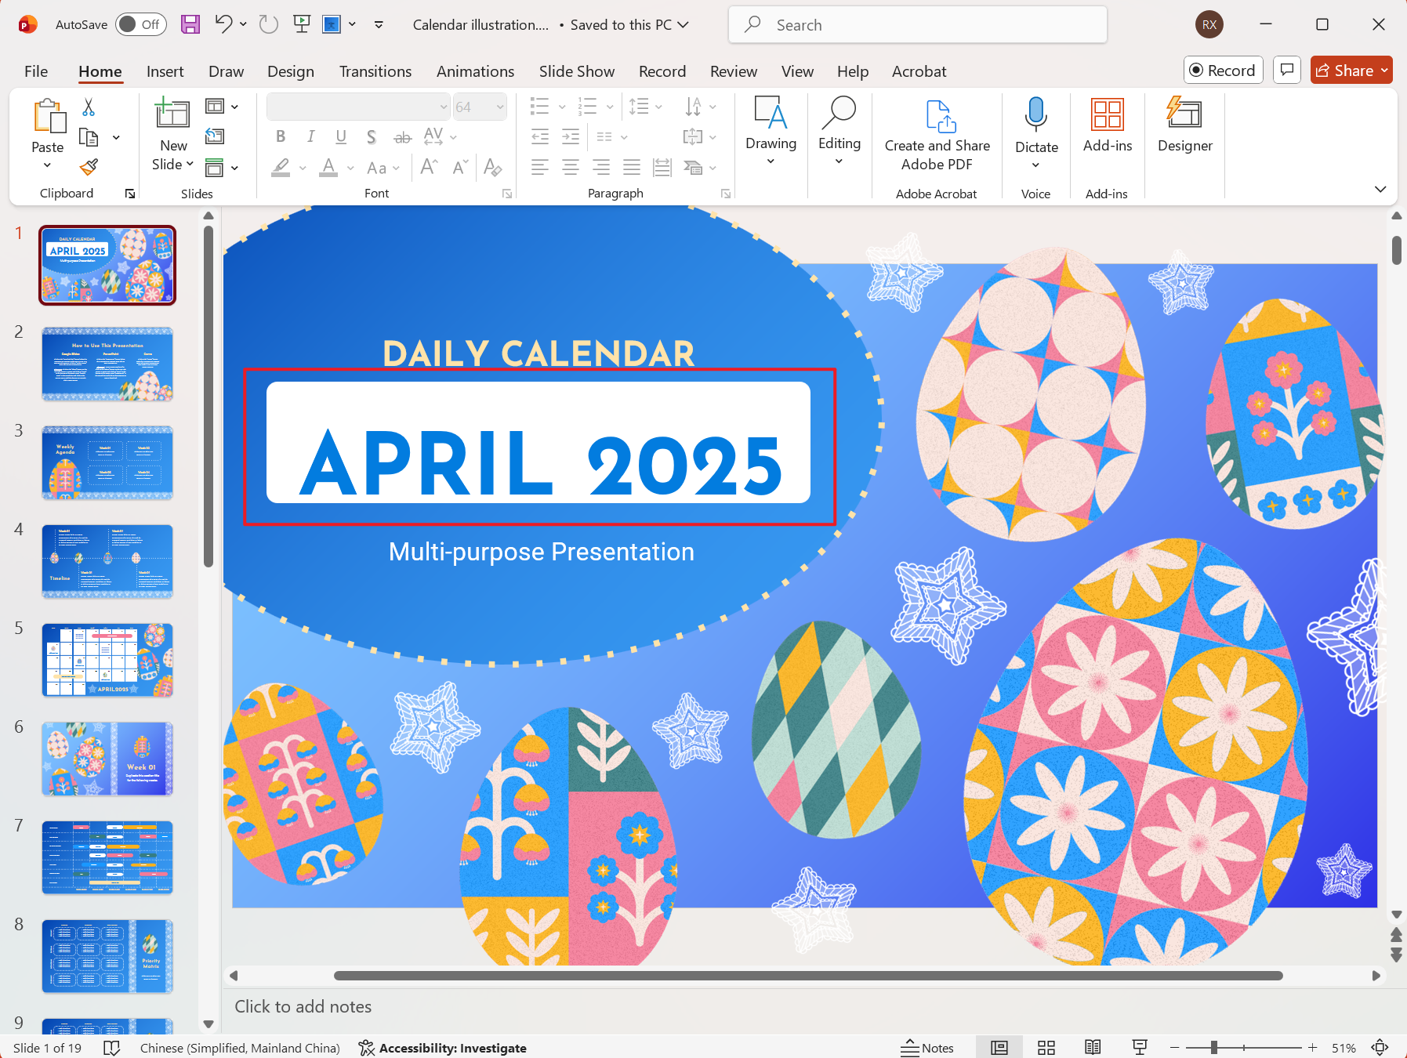The width and height of the screenshot is (1407, 1058).
Task: Start slideshow from status bar icon
Action: (1140, 1048)
